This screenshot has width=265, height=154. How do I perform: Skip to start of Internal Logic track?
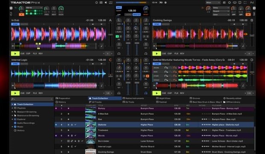coord(13,86)
